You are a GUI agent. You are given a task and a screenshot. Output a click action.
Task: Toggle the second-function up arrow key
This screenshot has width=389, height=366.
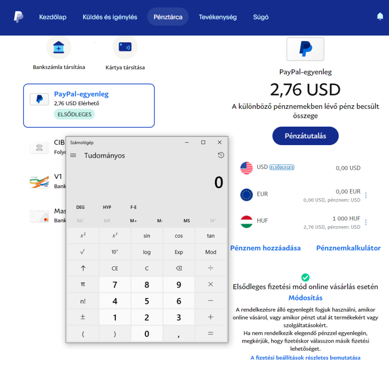(x=83, y=268)
